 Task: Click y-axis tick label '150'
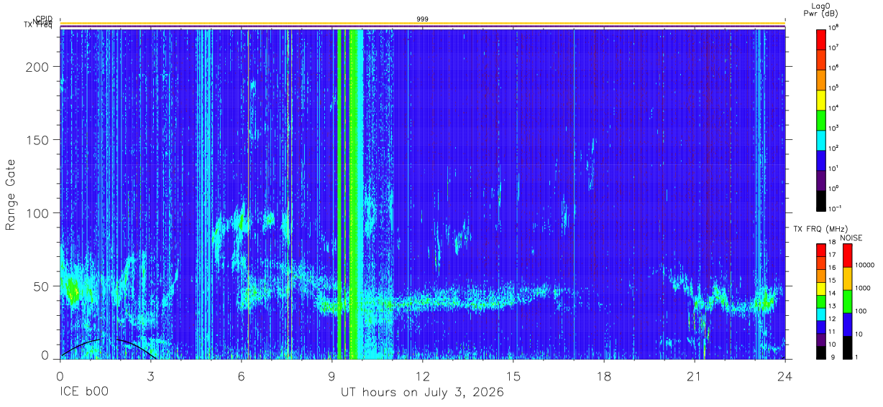coord(38,140)
